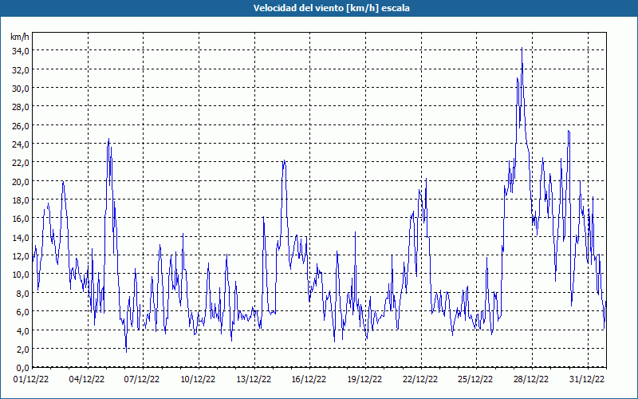Click the 30,0 y-axis value
Viewport: 638px width, 399px height.
click(x=22, y=89)
